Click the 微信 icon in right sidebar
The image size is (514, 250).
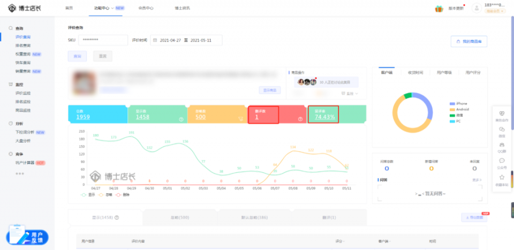502,129
